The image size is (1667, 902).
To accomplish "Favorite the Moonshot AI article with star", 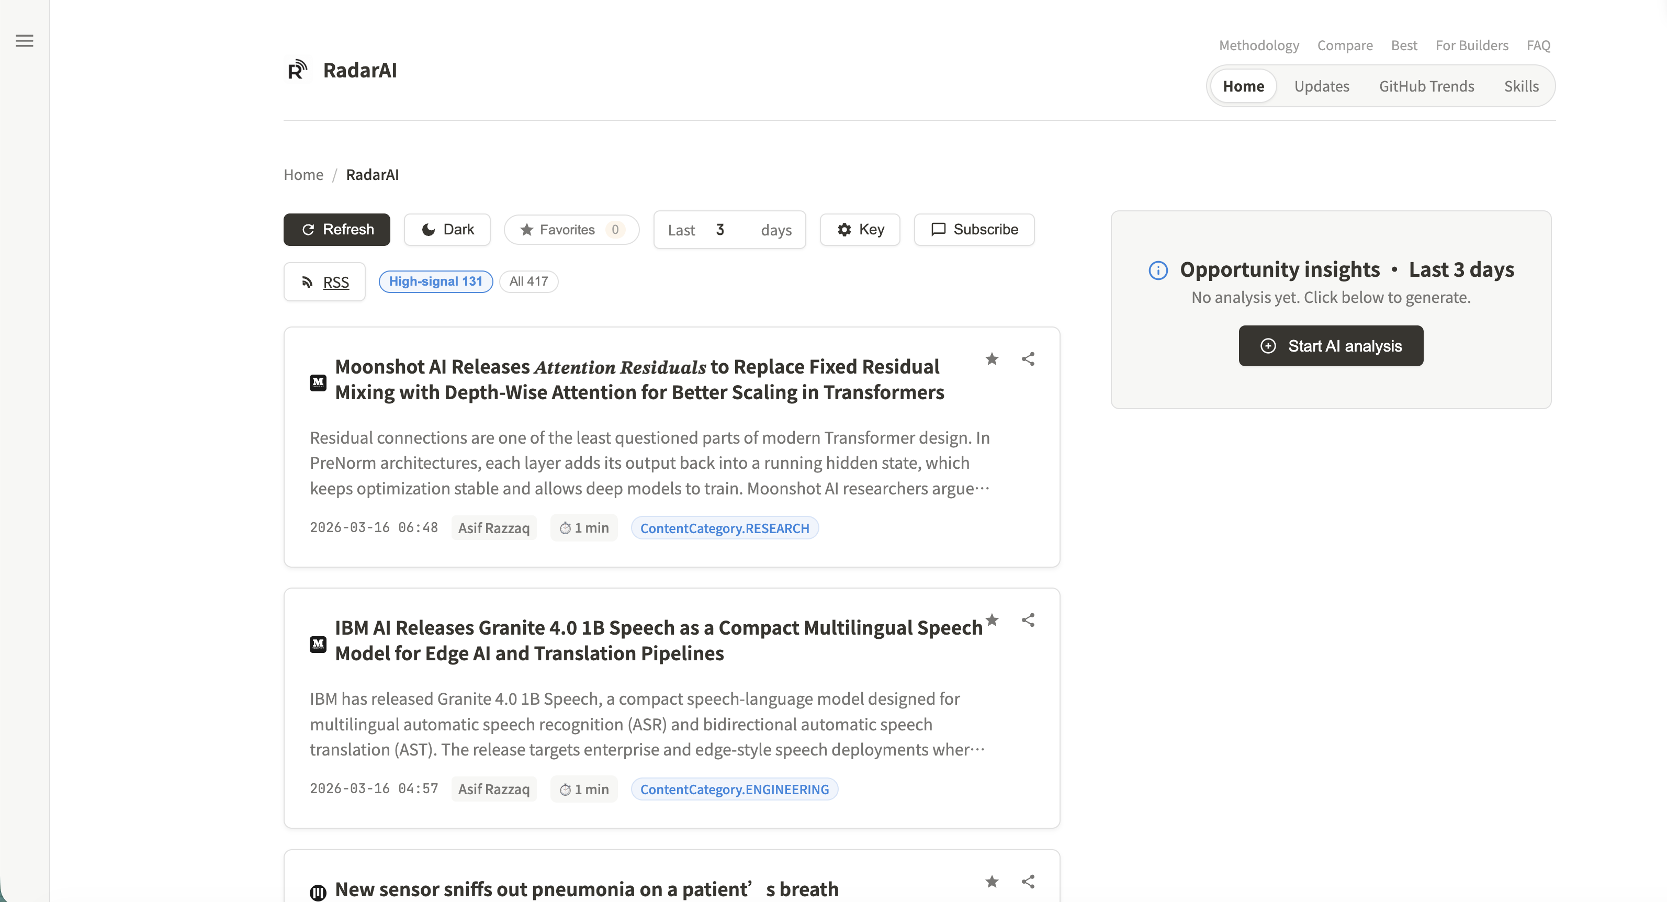I will [992, 359].
